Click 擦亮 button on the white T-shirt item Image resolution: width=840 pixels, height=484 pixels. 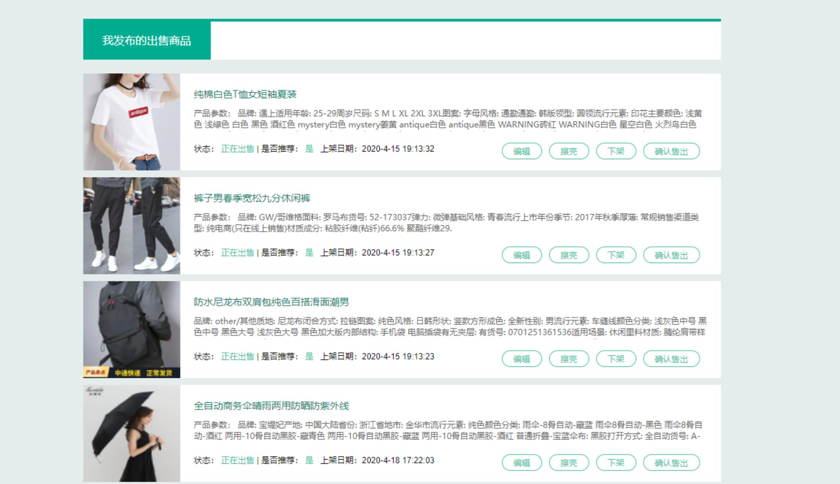569,151
